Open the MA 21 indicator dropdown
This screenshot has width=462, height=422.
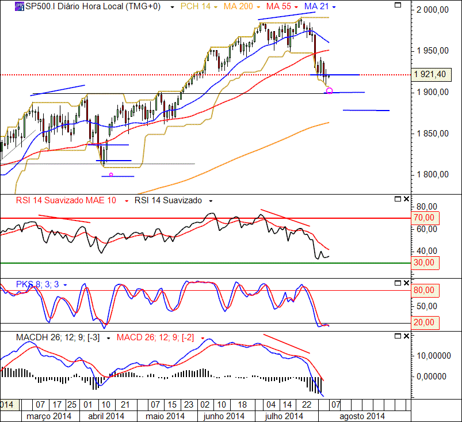(334, 7)
